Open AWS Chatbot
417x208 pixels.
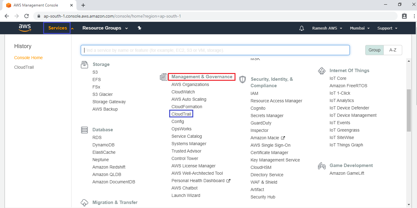click(x=185, y=188)
